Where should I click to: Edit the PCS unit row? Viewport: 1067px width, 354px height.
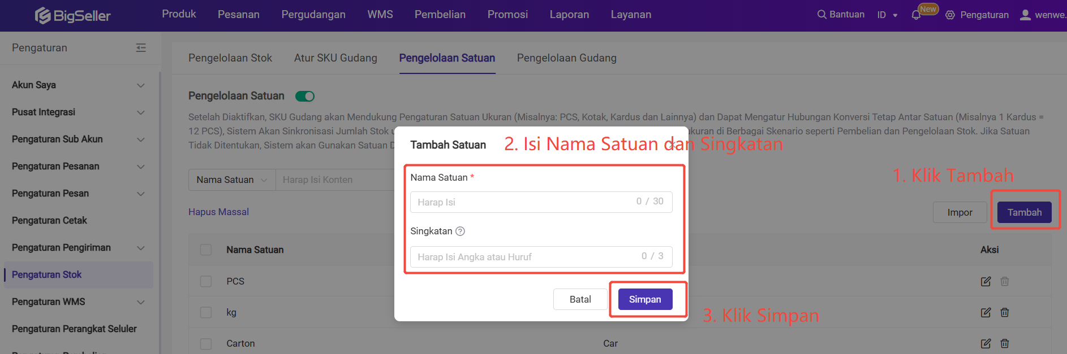tap(986, 281)
